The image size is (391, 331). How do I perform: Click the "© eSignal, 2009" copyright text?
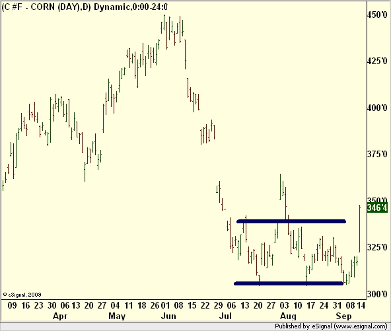(22, 295)
